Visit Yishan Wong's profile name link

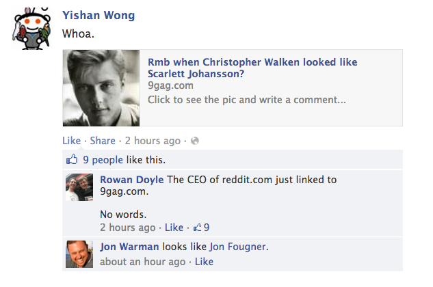click(x=99, y=15)
